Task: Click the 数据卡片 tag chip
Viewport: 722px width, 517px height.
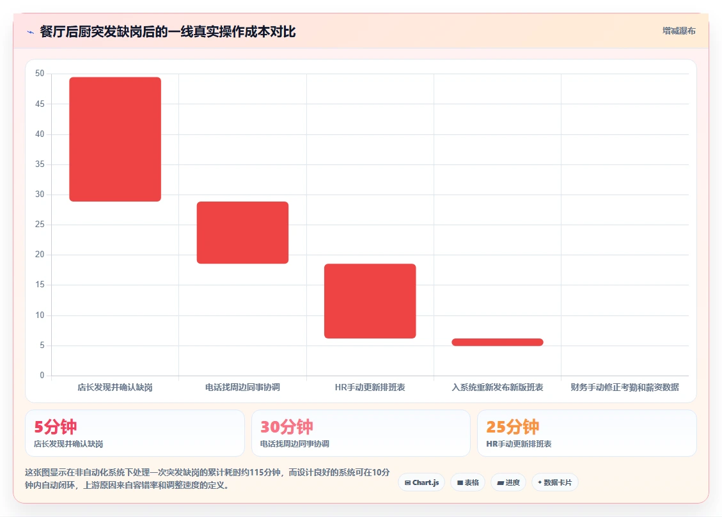Action: pos(555,482)
